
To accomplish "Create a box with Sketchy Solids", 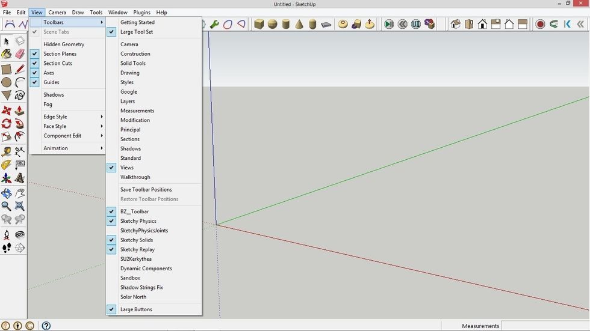I will click(259, 25).
